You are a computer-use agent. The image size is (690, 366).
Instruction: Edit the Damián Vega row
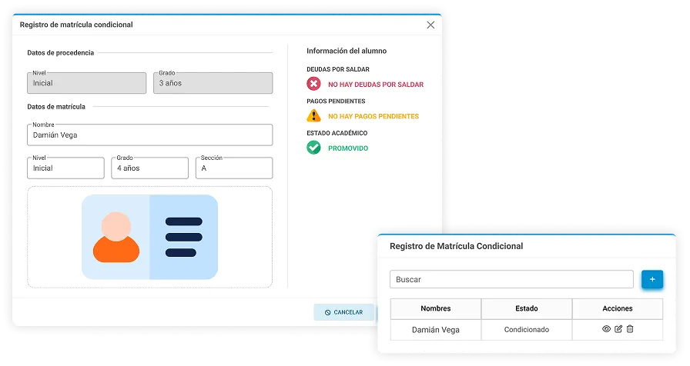click(x=618, y=328)
